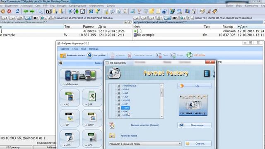This screenshot has height=149, width=265.
Task: Open Настройки in Format Factory toolbar
Action: click(96, 55)
